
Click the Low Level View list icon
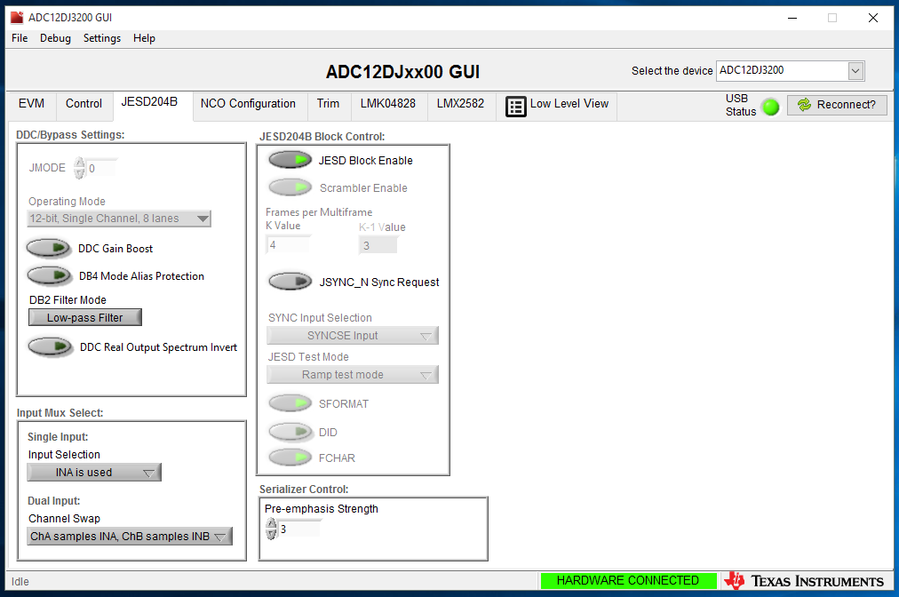click(x=515, y=106)
